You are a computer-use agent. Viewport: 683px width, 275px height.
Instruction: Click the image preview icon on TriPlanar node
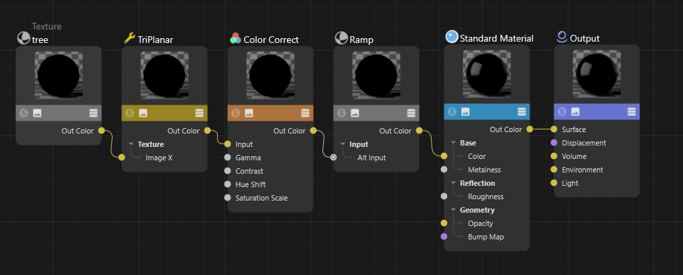point(143,113)
